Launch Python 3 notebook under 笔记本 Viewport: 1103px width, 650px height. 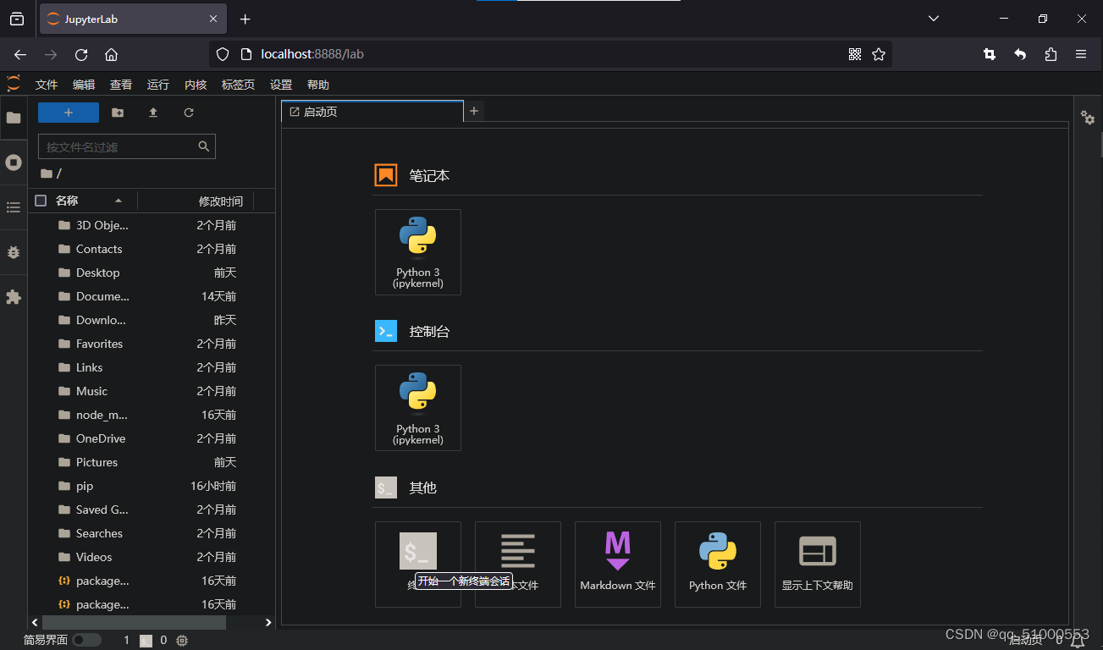418,252
